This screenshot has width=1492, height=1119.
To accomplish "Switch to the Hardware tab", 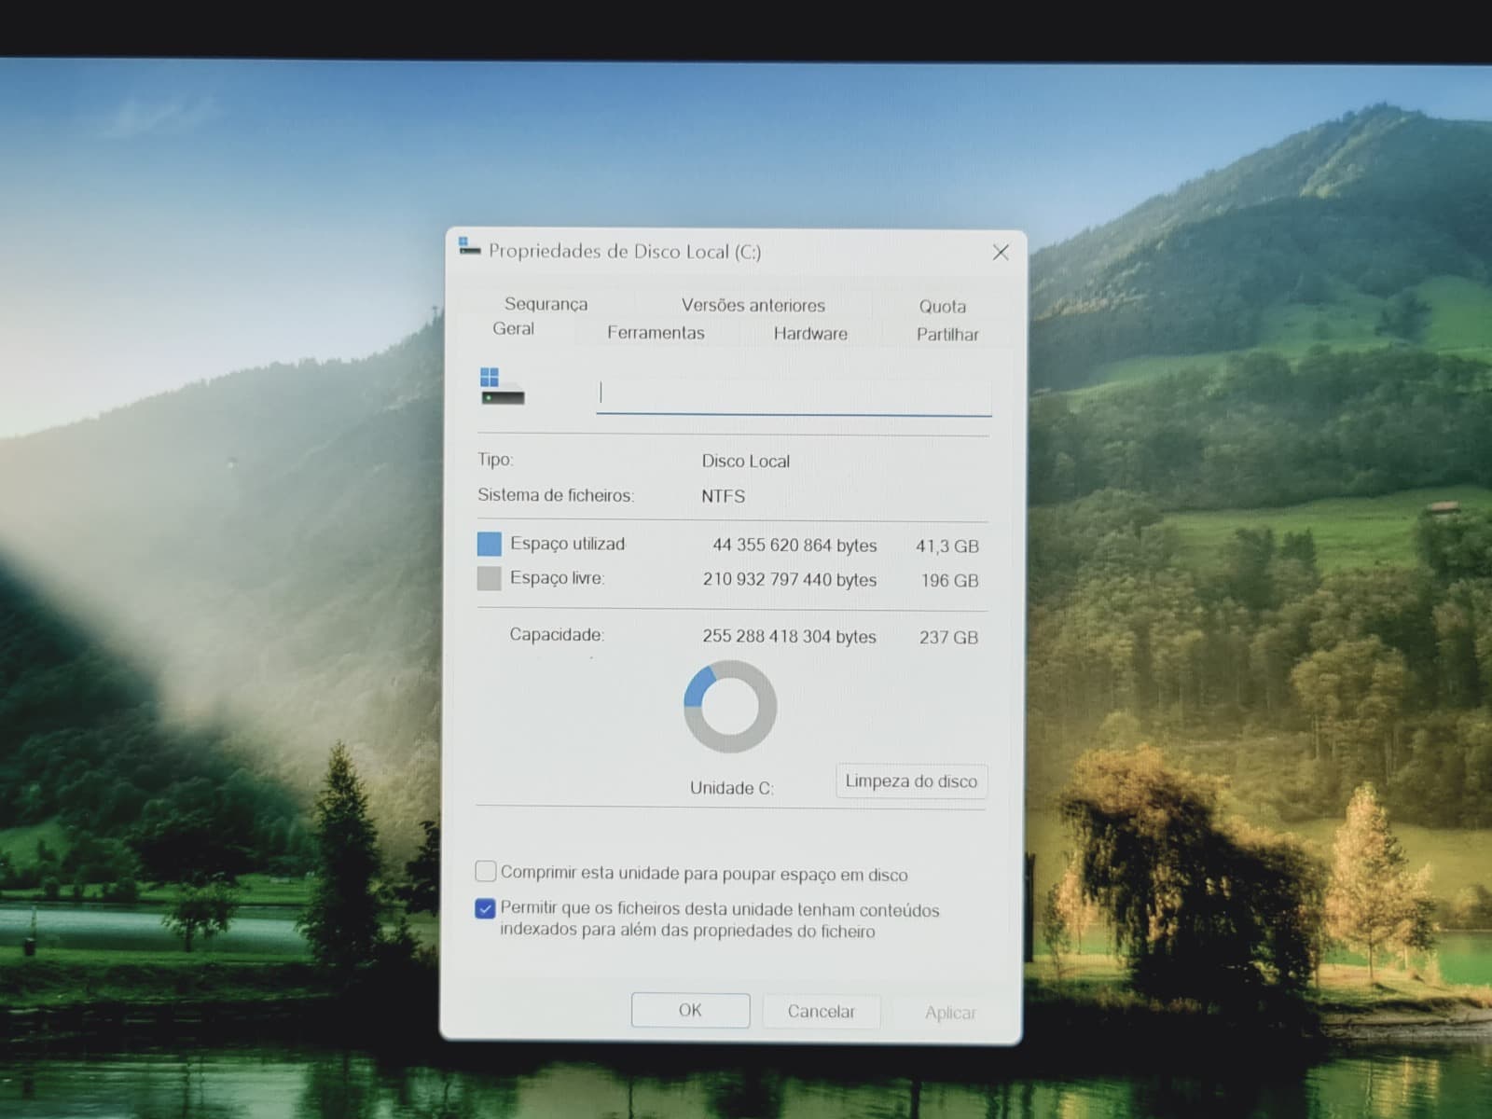I will pos(810,334).
